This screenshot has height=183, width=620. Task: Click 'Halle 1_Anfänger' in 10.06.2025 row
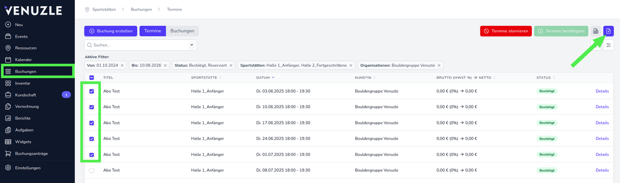pyautogui.click(x=207, y=107)
